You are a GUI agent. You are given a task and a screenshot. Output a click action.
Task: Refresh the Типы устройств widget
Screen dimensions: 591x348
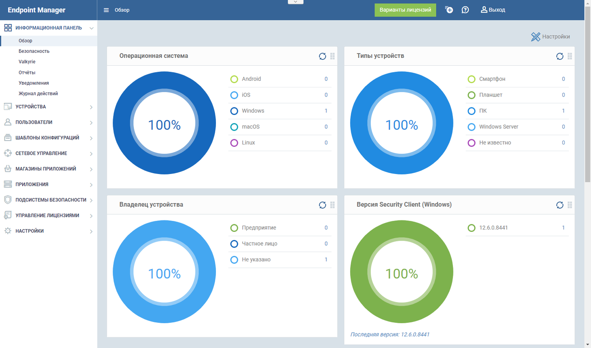coord(559,56)
